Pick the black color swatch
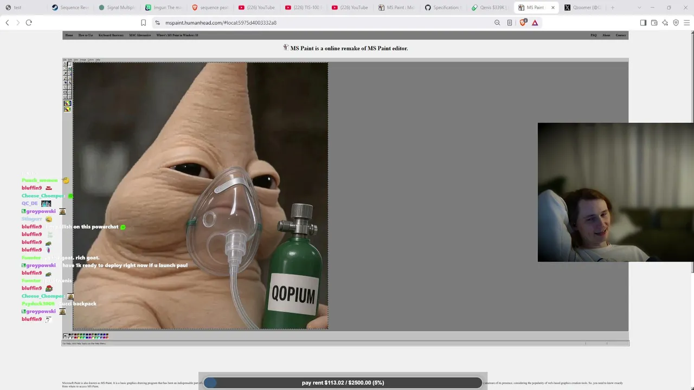 coord(70,335)
